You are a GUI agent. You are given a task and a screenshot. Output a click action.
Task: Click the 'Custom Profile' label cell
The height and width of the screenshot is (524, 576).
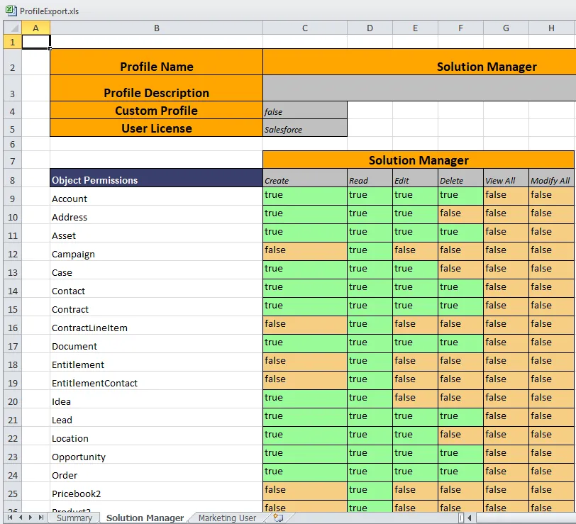157,110
